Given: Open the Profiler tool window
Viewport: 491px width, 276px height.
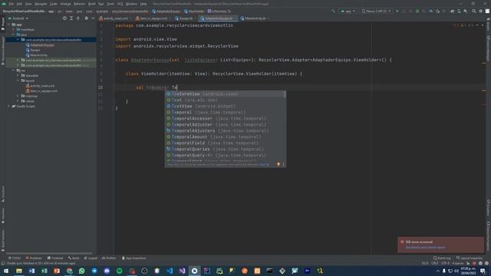Looking at the screenshot, I should pyautogui.click(x=109, y=258).
